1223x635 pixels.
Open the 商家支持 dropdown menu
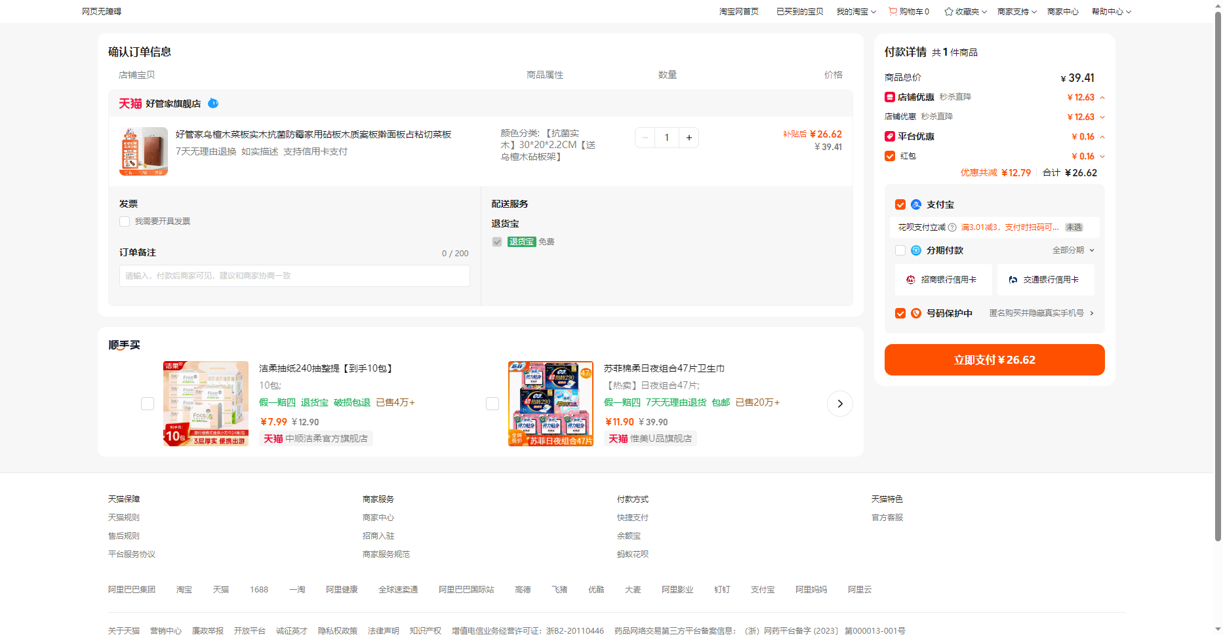coord(1017,12)
